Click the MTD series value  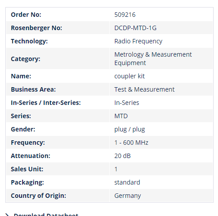[x=121, y=116]
